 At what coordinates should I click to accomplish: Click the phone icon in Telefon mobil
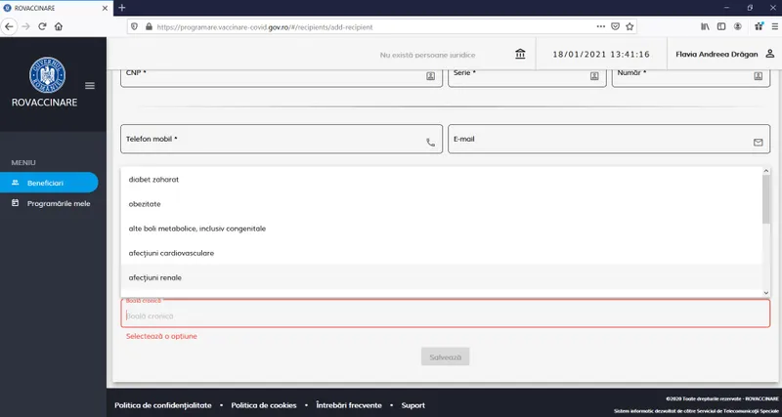(430, 142)
